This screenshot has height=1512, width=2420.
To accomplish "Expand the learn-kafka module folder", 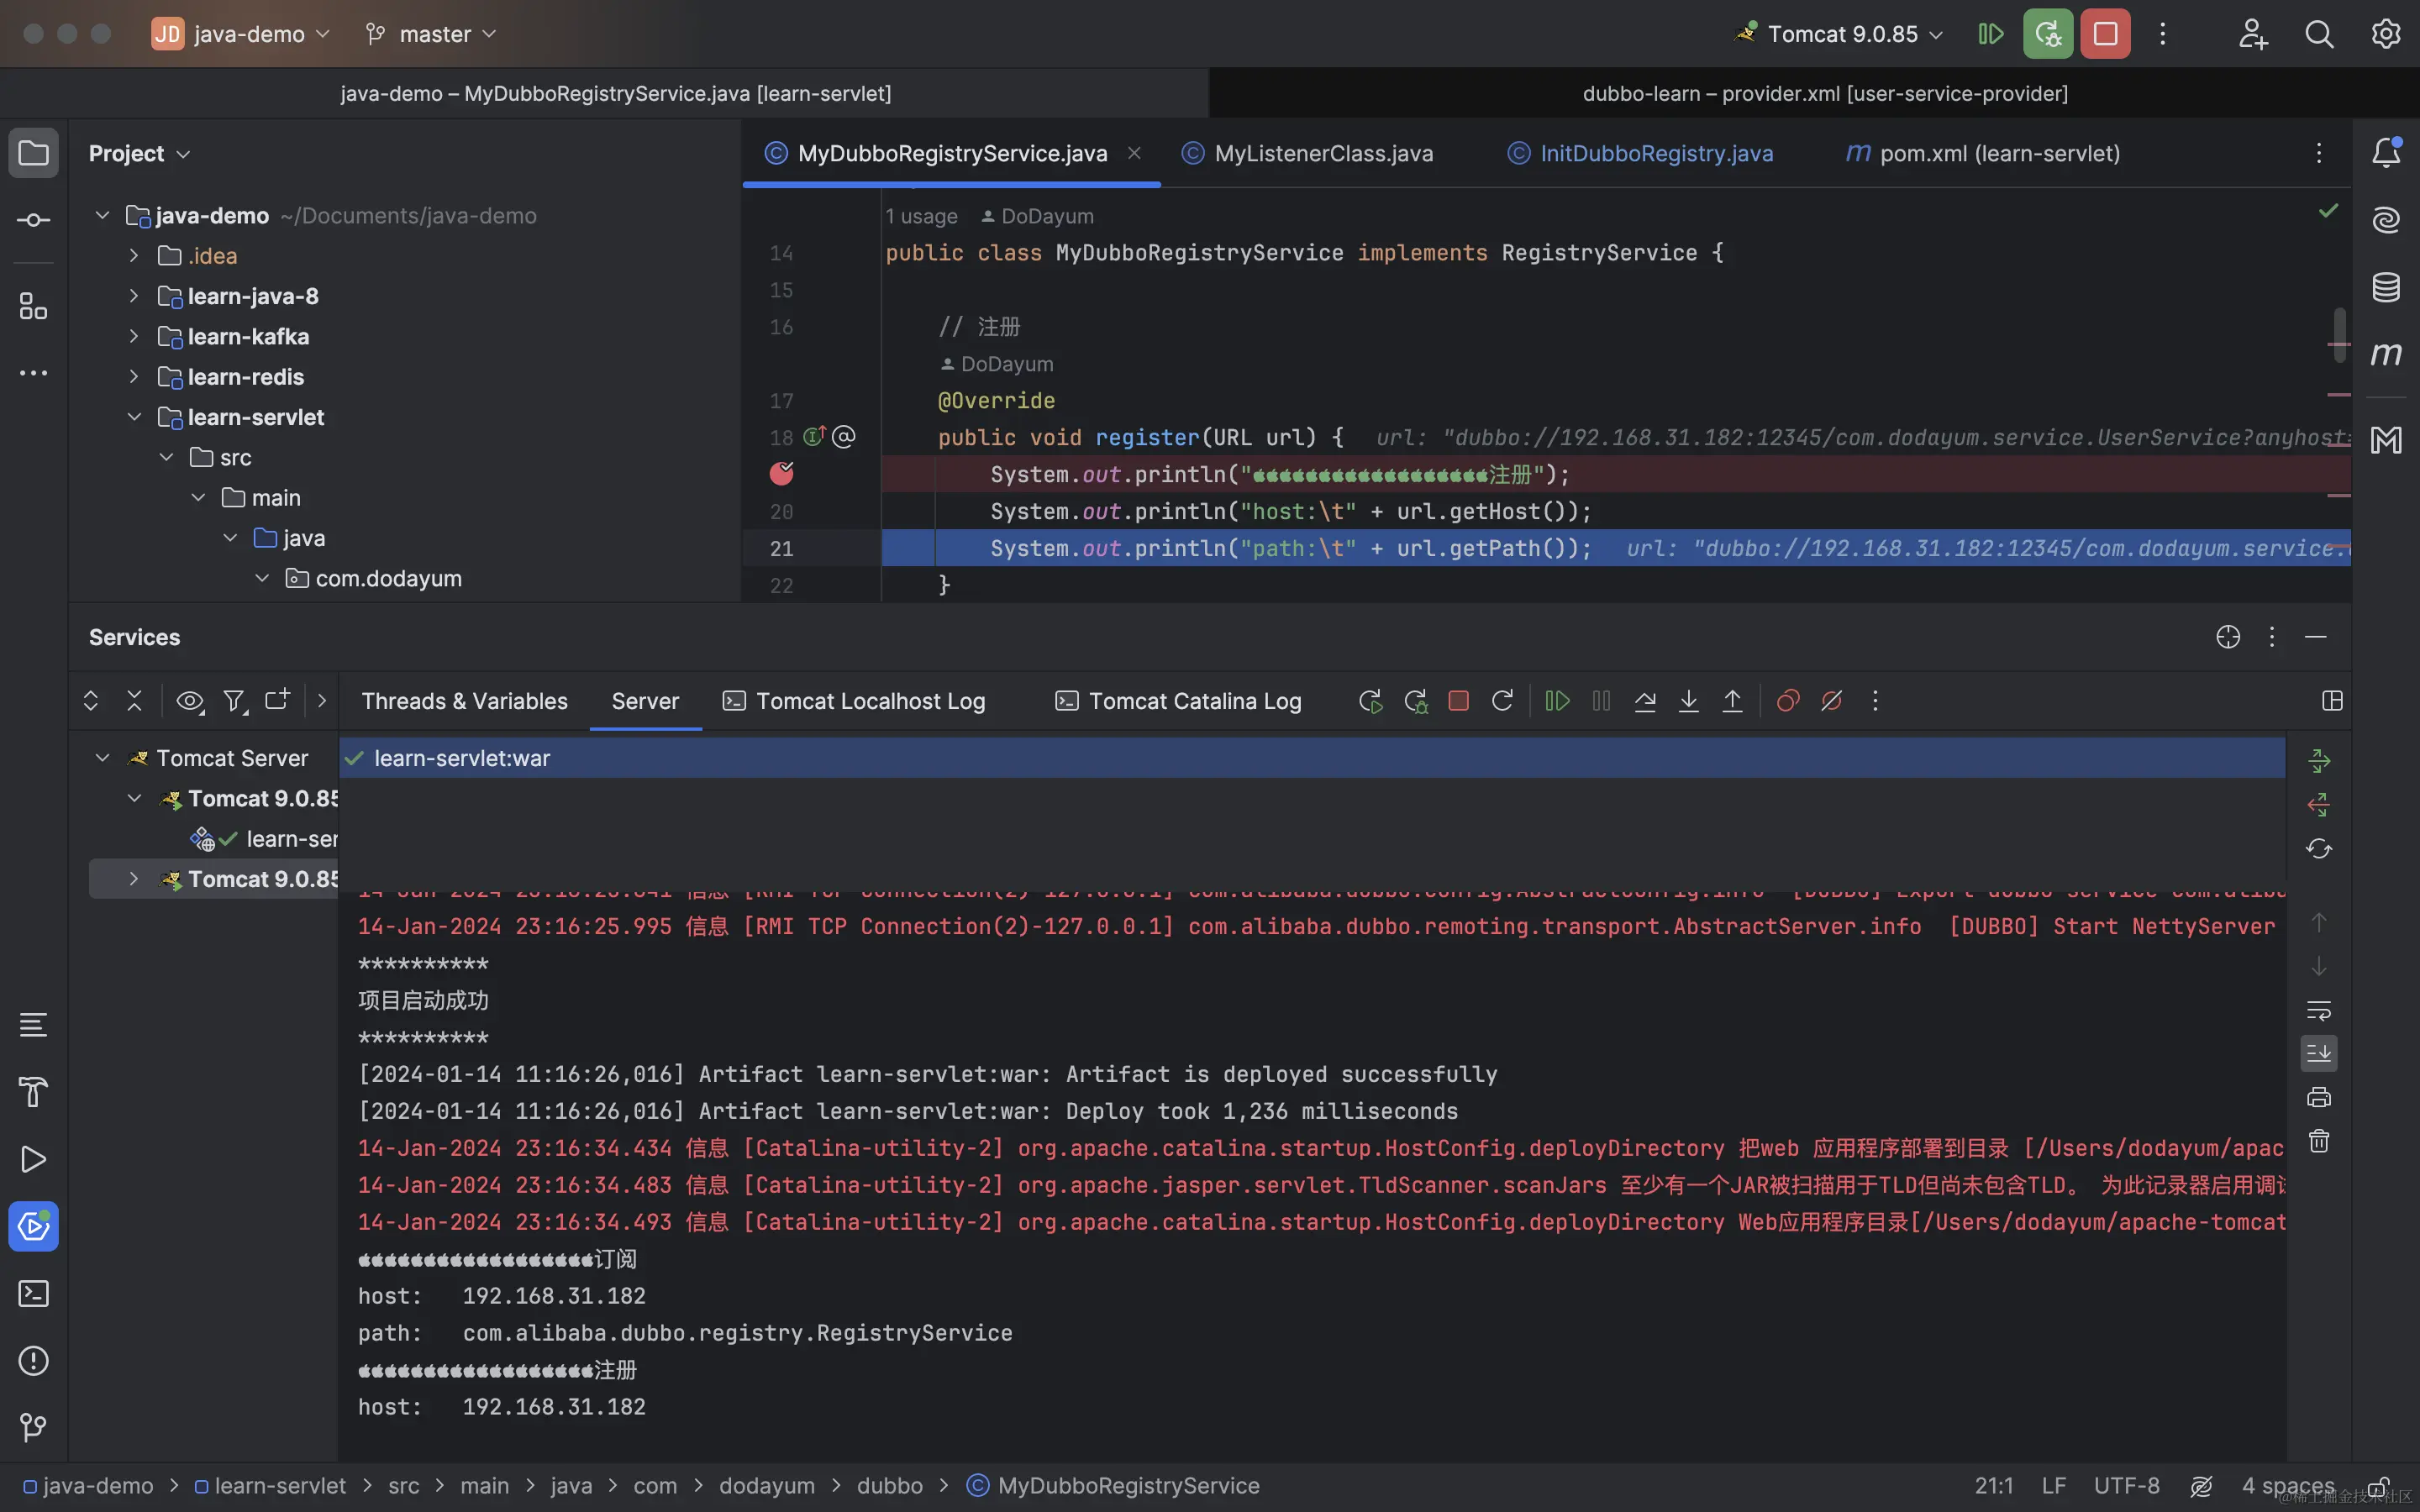I will click(134, 337).
